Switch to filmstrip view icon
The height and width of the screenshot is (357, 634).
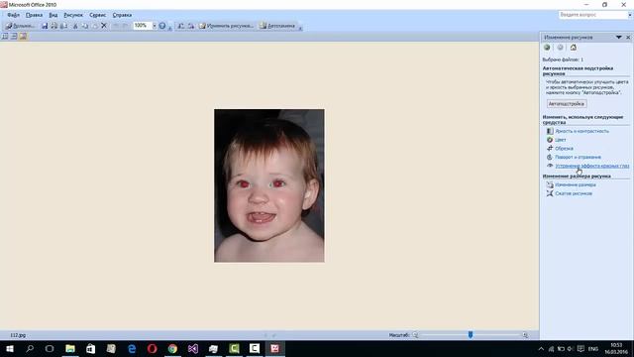point(14,36)
